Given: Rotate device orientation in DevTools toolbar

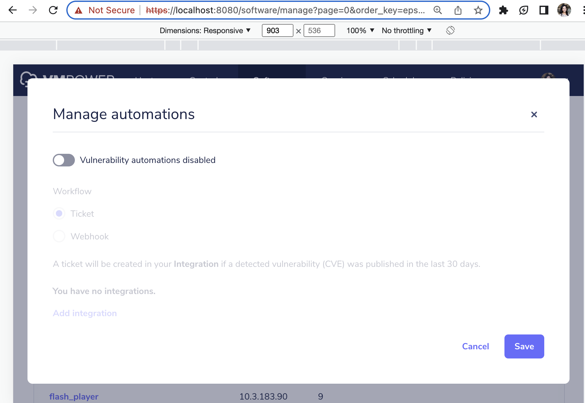Looking at the screenshot, I should (x=450, y=30).
